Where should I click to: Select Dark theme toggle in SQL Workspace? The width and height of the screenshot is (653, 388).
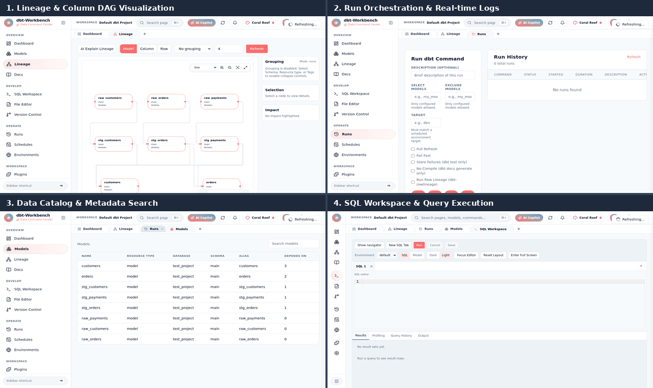point(433,255)
